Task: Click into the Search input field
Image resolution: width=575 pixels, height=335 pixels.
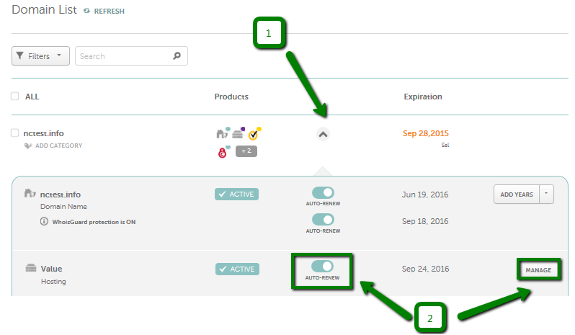Action: coord(125,55)
